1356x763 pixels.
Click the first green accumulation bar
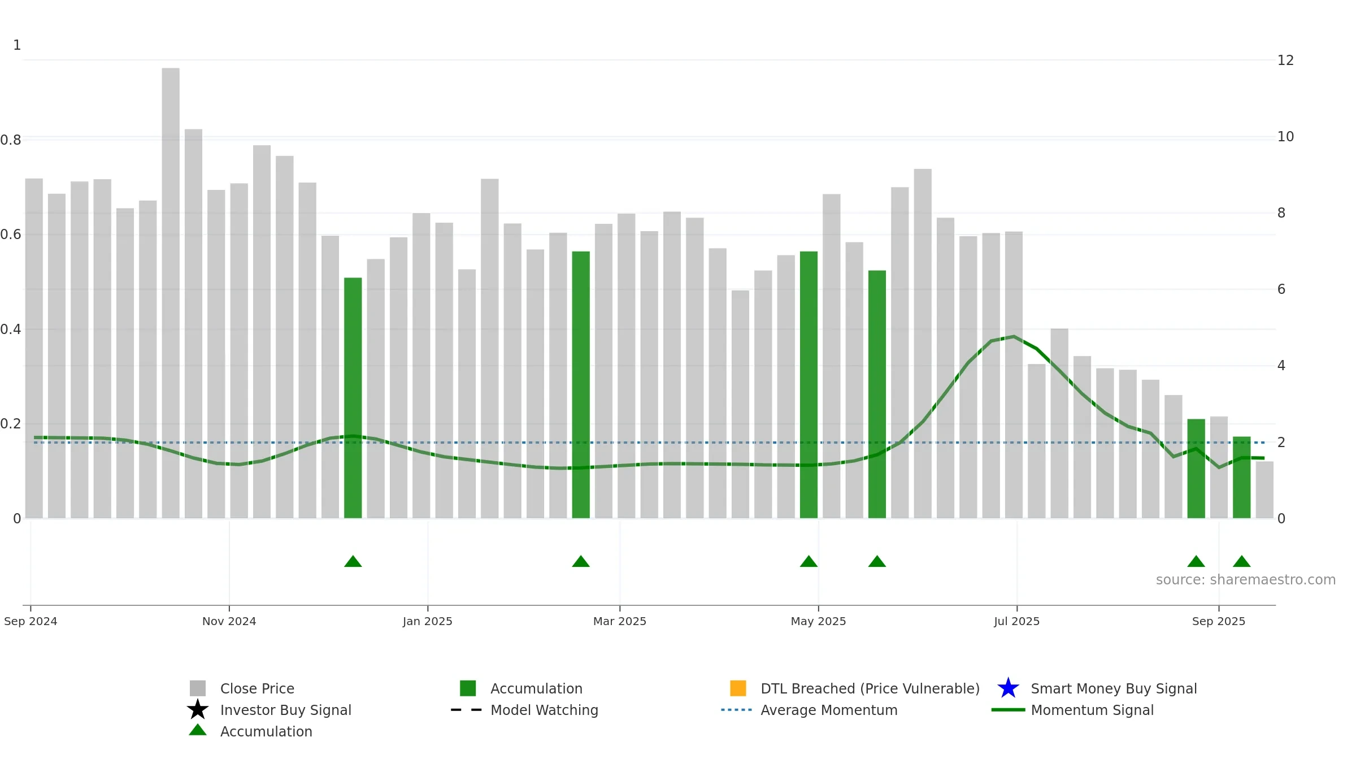[353, 398]
